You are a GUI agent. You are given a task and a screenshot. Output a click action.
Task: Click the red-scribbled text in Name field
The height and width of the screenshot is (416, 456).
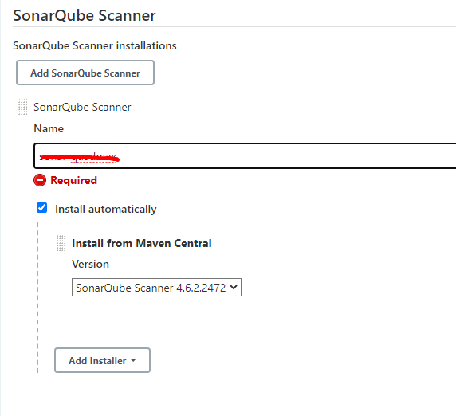(x=79, y=158)
